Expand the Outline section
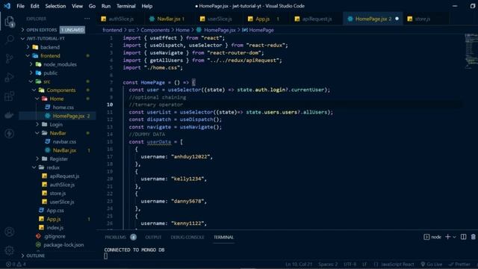 click(35, 256)
